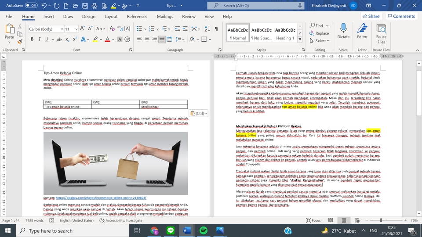Click the Share button
The image size is (422, 237).
(371, 16)
